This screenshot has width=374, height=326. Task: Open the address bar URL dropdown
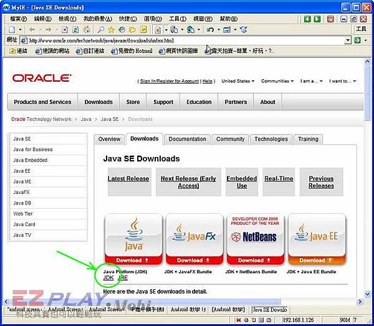coord(348,41)
